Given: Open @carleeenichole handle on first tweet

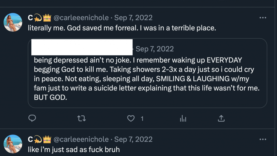Looking at the screenshot, I should (x=81, y=18).
